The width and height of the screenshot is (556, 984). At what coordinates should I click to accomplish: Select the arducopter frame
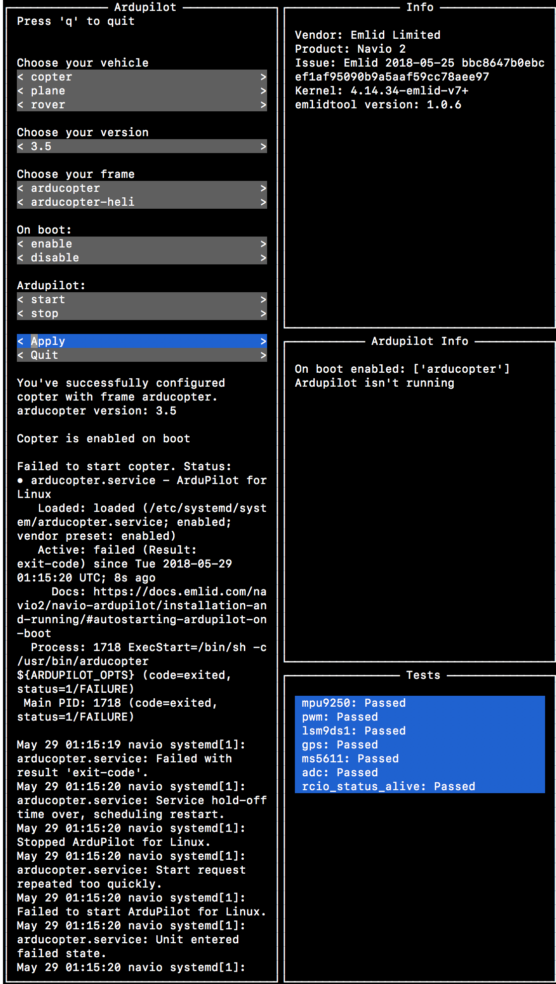142,188
